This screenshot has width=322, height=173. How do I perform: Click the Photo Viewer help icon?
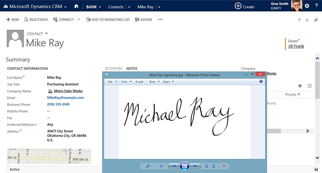tap(261, 81)
